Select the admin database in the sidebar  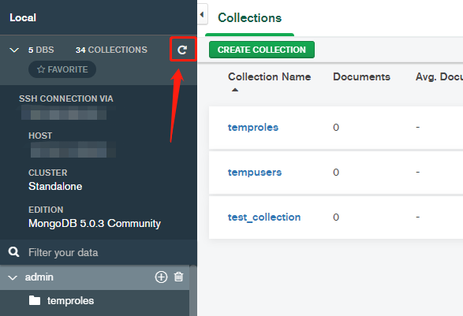tap(39, 277)
